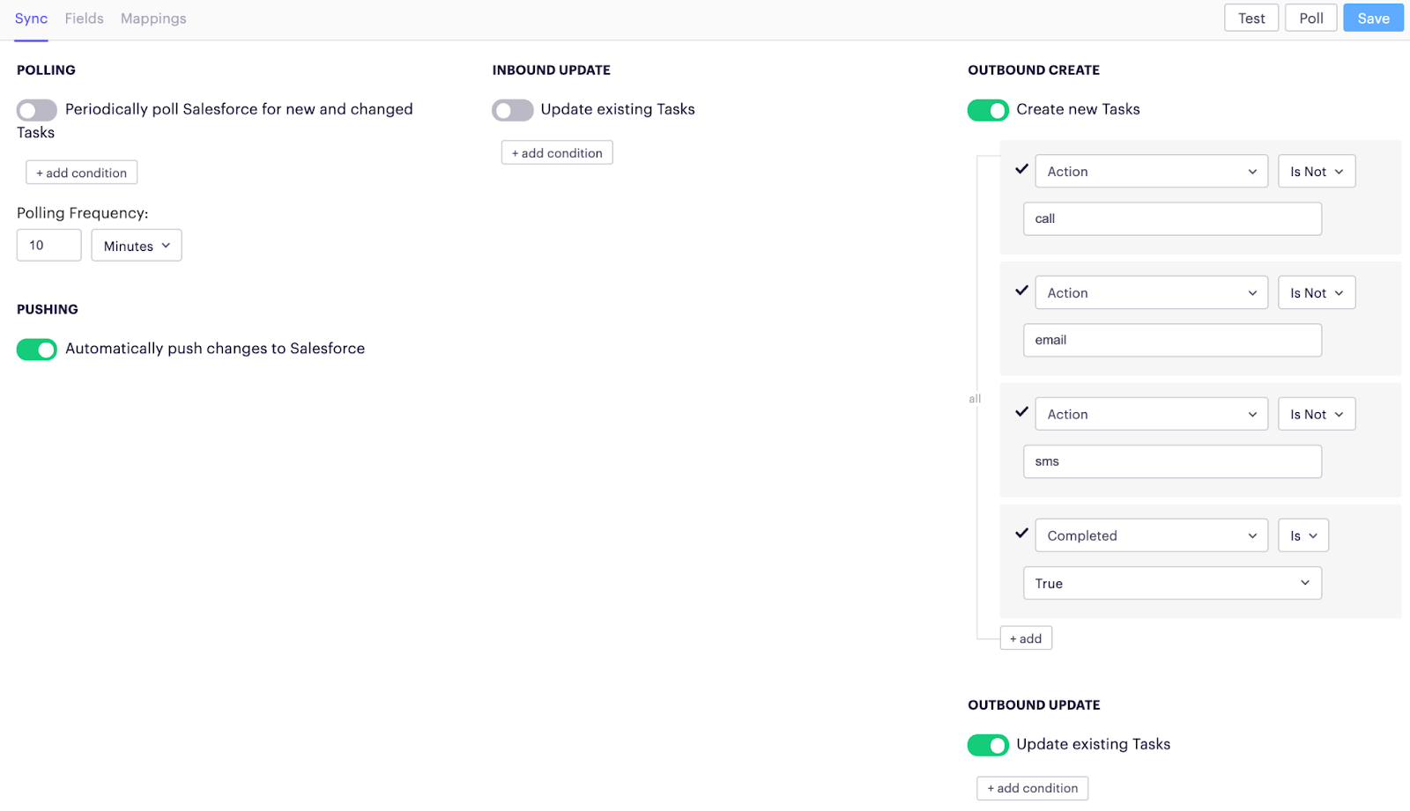Add a condition under Polling
The width and height of the screenshot is (1410, 811).
(x=81, y=172)
